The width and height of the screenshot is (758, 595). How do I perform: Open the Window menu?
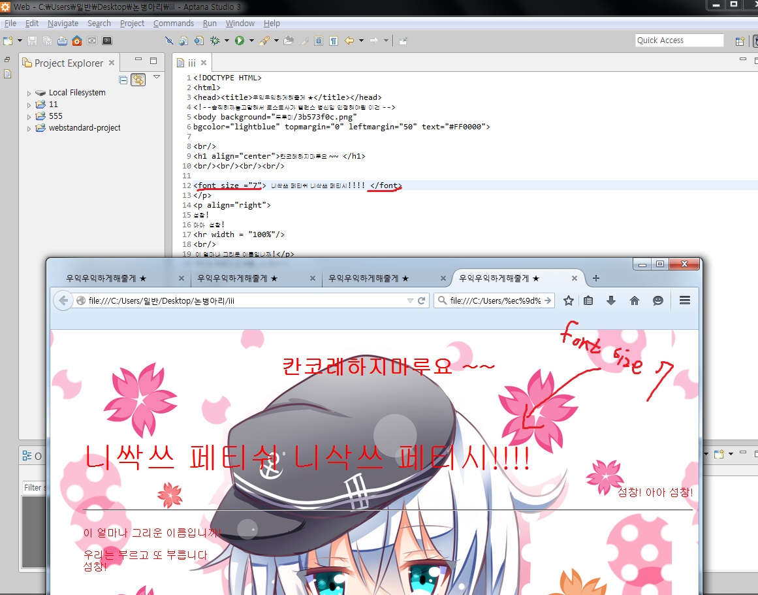240,24
